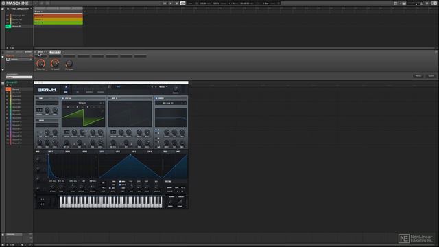Select the ENV 1 tab
Image resolution: width=439 pixels, height=247 pixels.
click(50, 152)
